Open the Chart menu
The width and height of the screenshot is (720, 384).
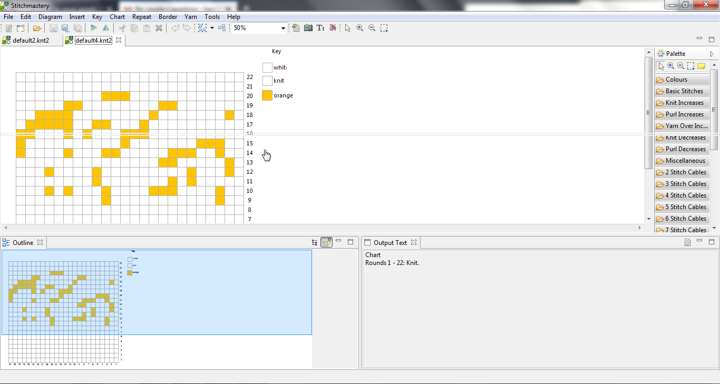117,17
